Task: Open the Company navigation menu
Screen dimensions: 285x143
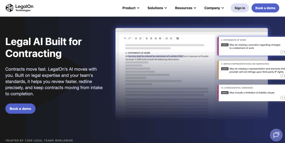Action: click(214, 8)
